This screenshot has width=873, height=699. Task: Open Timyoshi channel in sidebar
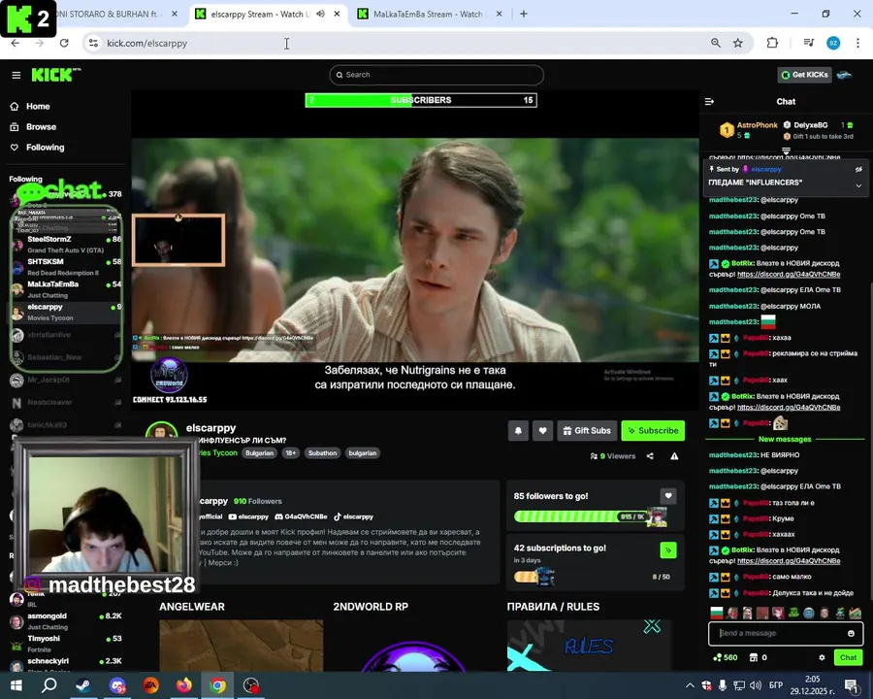tap(66, 644)
